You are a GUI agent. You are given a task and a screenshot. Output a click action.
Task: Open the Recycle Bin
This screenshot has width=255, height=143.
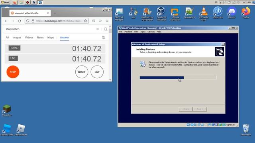246,130
